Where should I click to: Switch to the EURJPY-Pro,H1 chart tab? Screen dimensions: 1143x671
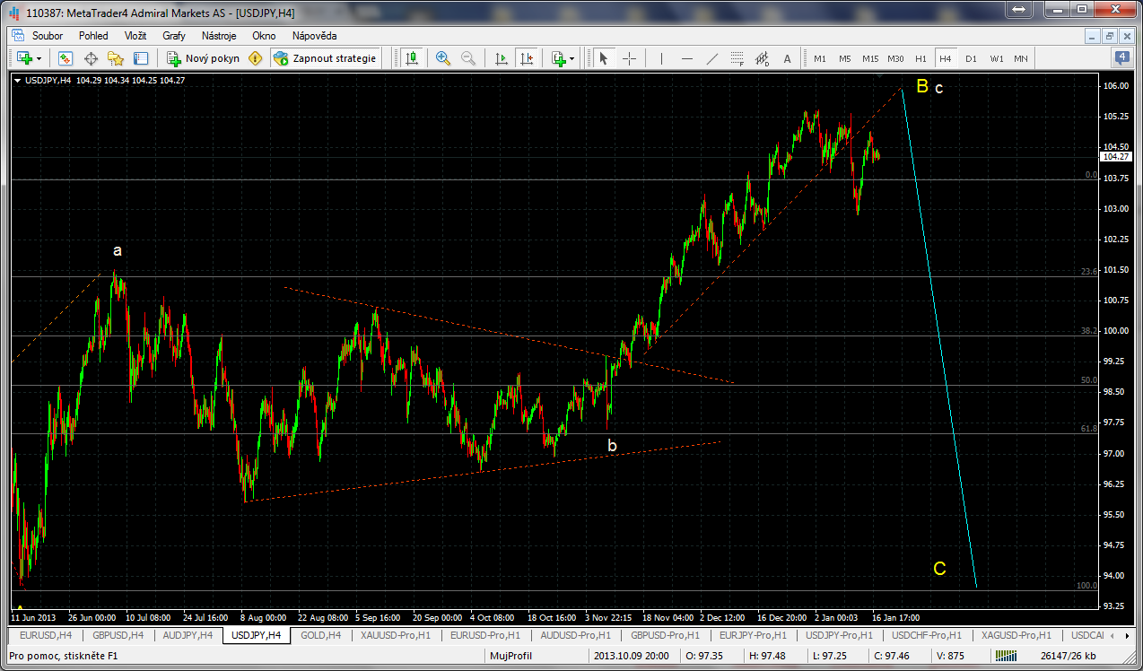tap(751, 635)
